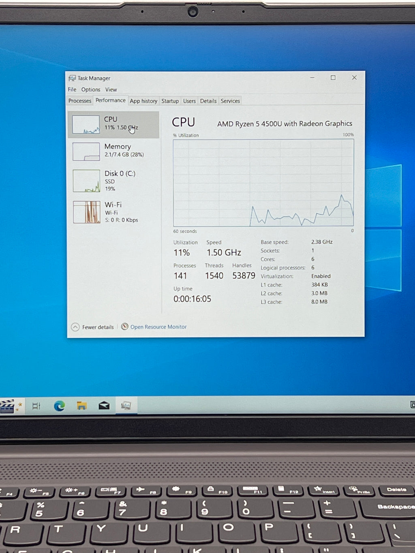The width and height of the screenshot is (415, 553).
Task: Click the CPU utilization graph
Action: click(263, 183)
